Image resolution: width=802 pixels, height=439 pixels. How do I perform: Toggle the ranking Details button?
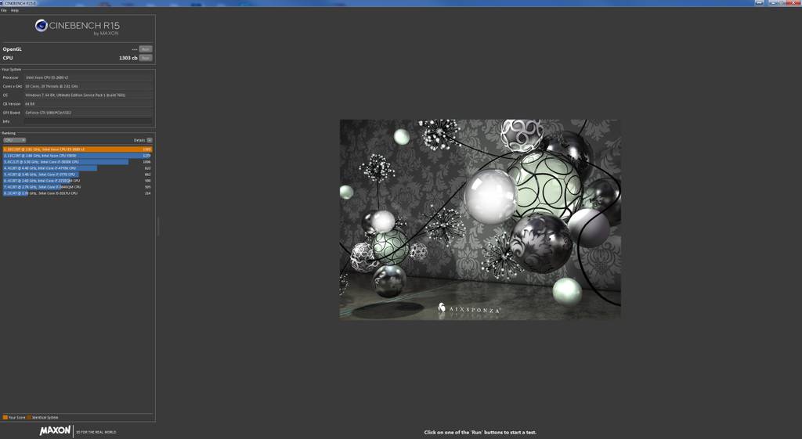click(x=150, y=140)
